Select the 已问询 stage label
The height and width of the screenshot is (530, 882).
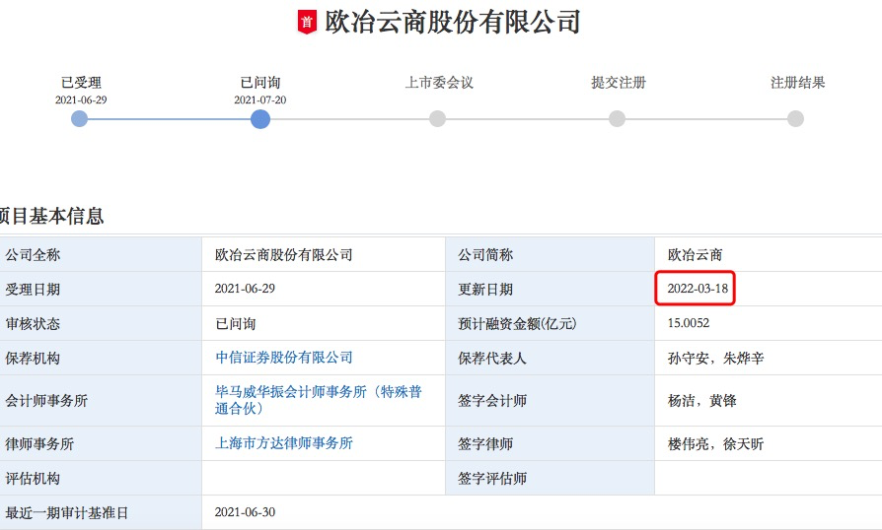coord(260,83)
